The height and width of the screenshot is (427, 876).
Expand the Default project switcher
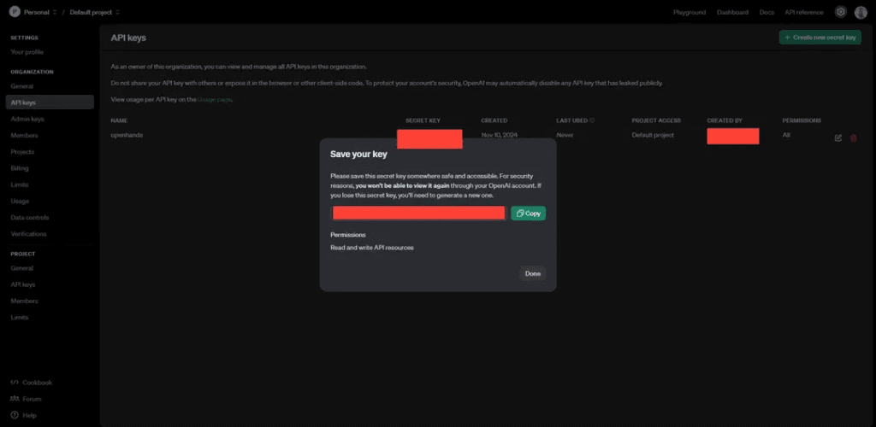tap(117, 12)
